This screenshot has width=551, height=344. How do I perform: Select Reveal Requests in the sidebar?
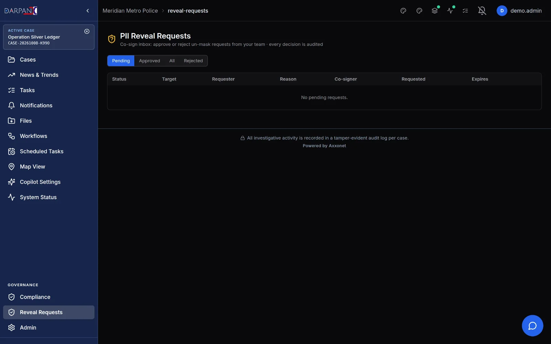49,312
